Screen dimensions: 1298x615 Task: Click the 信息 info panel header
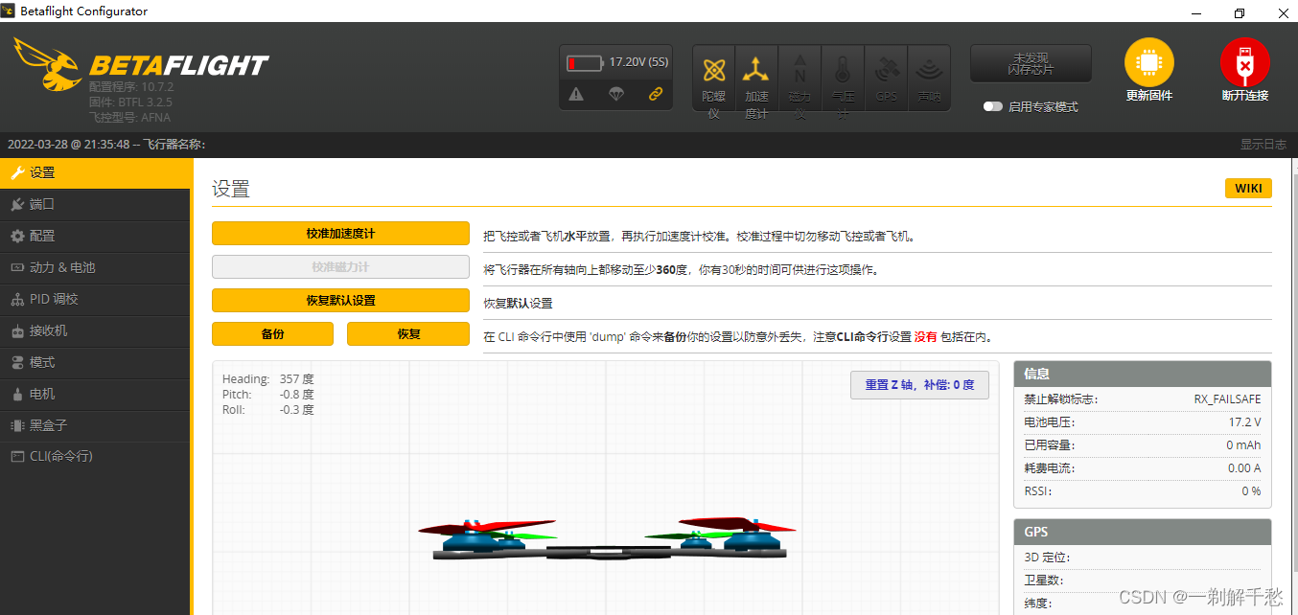point(1143,374)
